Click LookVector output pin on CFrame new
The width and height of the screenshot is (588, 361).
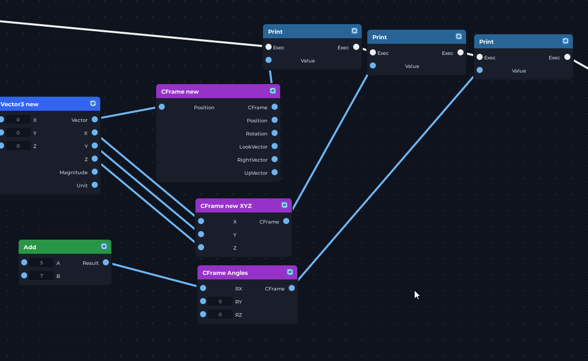coord(275,146)
